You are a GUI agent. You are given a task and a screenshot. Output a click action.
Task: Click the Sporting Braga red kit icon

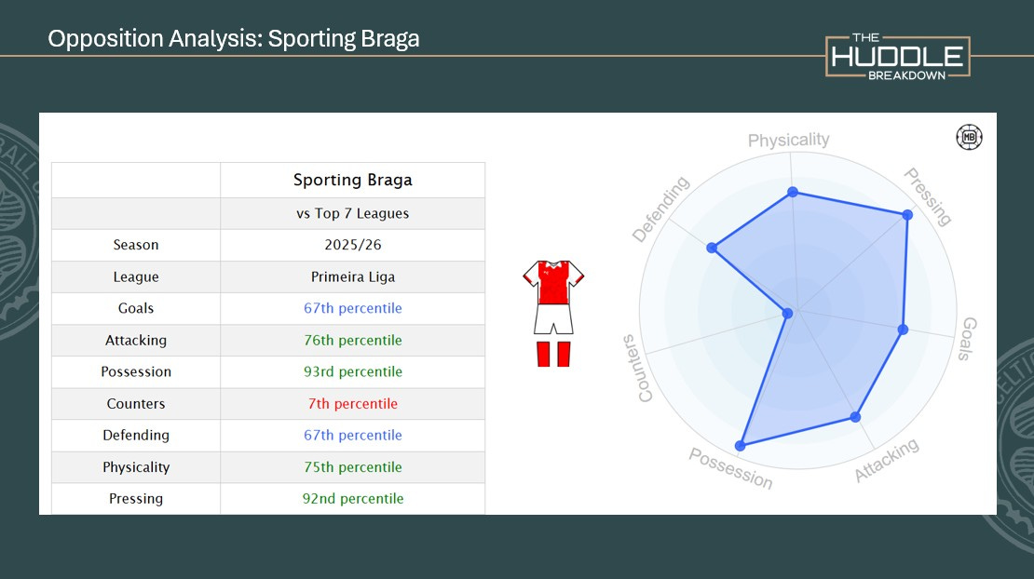pos(553,313)
